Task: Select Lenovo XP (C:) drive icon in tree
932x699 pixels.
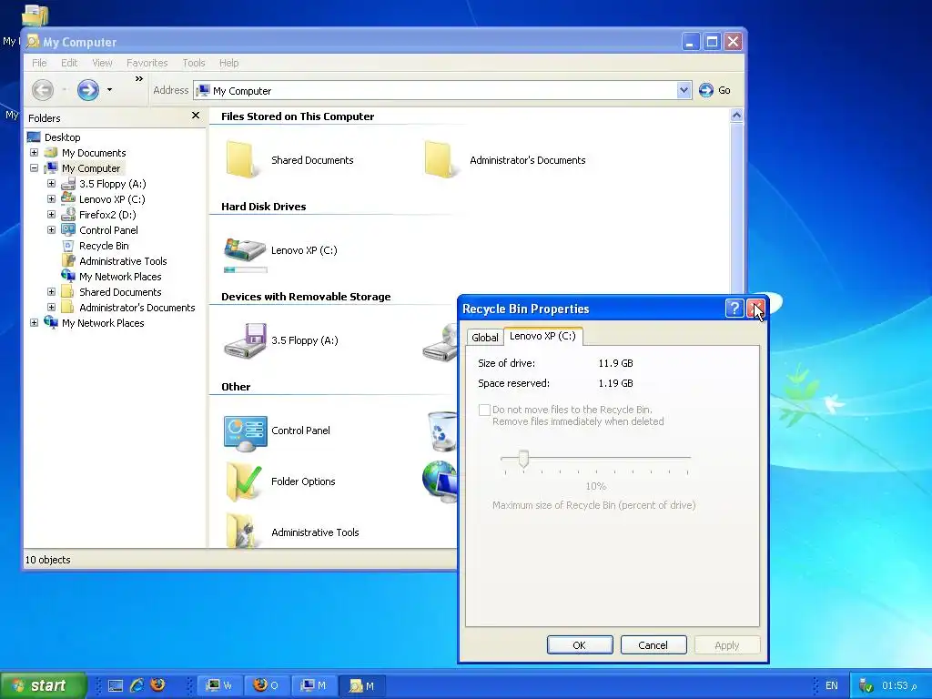Action: coord(68,198)
